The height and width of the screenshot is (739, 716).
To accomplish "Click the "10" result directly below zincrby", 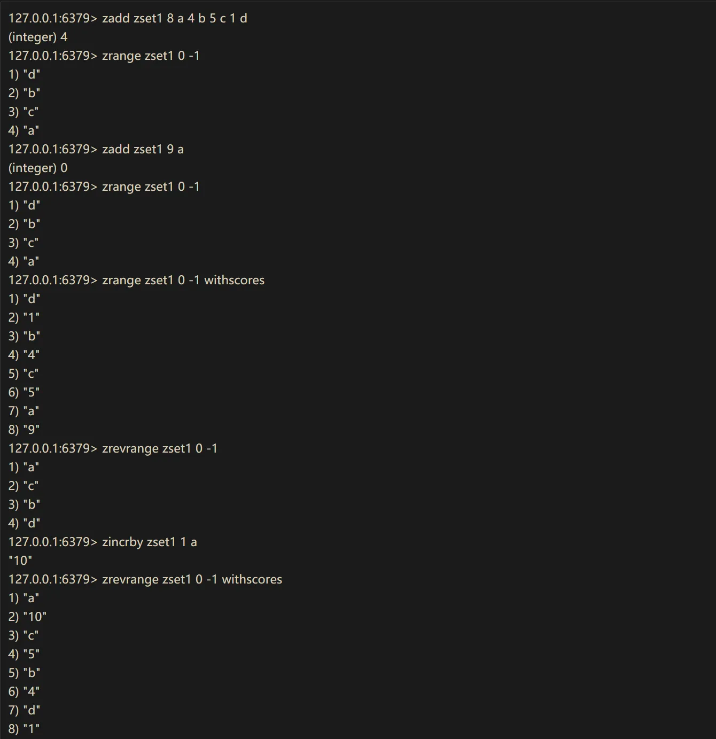I will point(20,561).
